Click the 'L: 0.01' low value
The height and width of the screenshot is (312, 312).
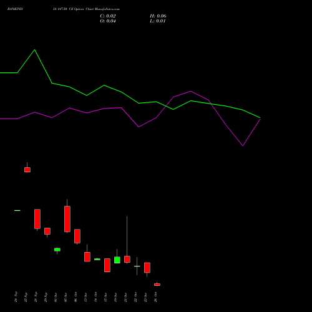click(x=157, y=21)
